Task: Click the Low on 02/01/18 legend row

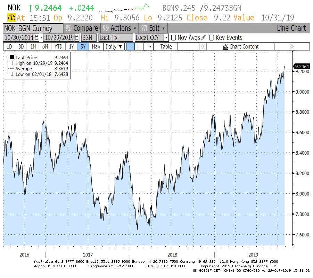Action: pos(39,74)
